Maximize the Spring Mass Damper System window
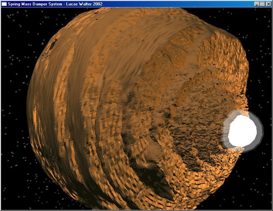The height and width of the screenshot is (211, 273). tap(262, 4)
